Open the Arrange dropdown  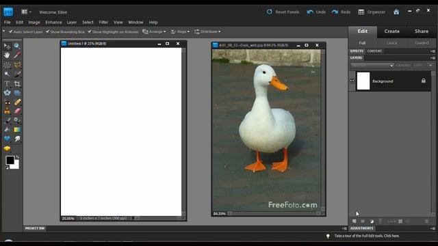coord(154,31)
